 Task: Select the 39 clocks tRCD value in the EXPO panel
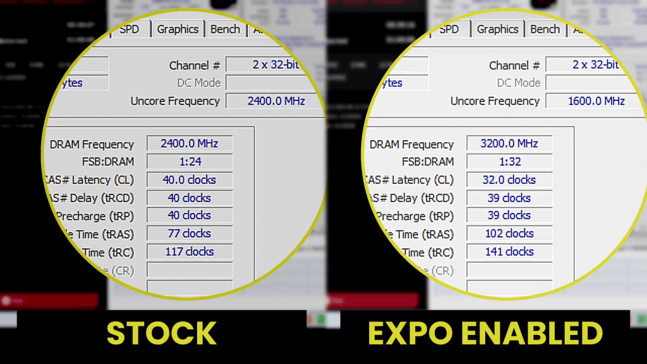(510, 198)
